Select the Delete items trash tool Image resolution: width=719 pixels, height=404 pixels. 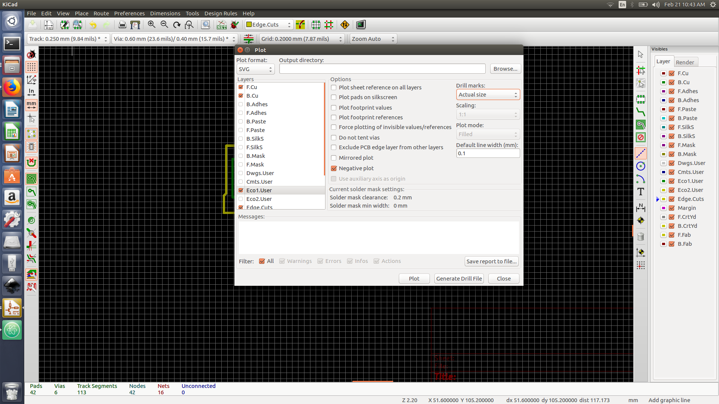coord(641,236)
